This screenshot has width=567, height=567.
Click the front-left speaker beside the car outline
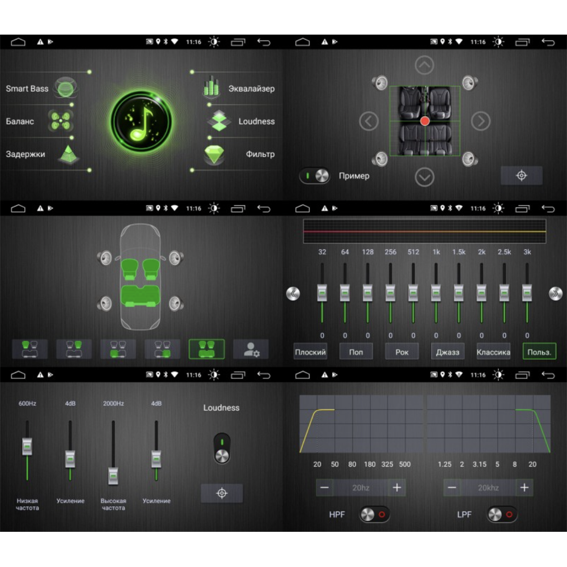104,258
